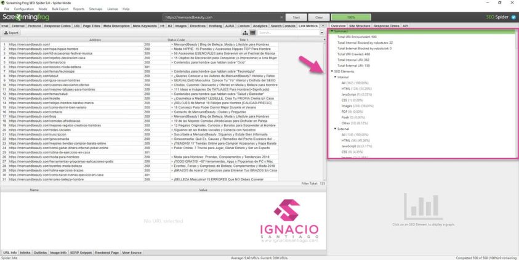
Task: Switch to the Meta Keywords tab
Action: (x=145, y=26)
